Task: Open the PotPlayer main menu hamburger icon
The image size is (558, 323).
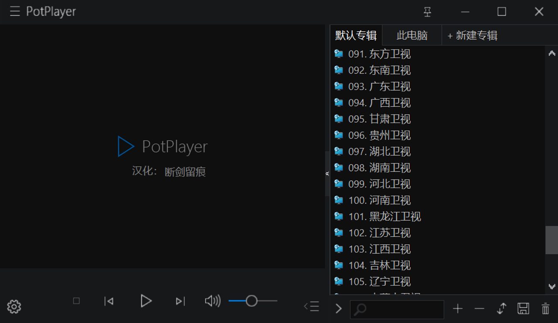Action: point(15,12)
